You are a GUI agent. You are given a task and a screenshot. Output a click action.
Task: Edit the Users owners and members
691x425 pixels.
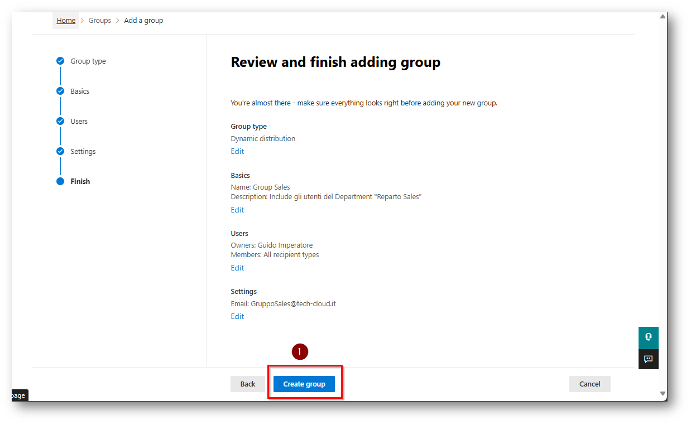coord(237,268)
